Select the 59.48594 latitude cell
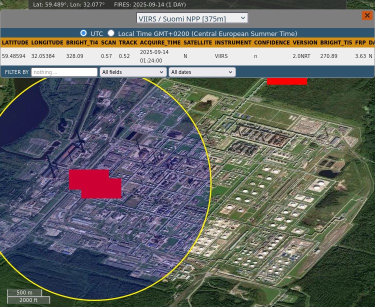The height and width of the screenshot is (307, 375). [13, 56]
